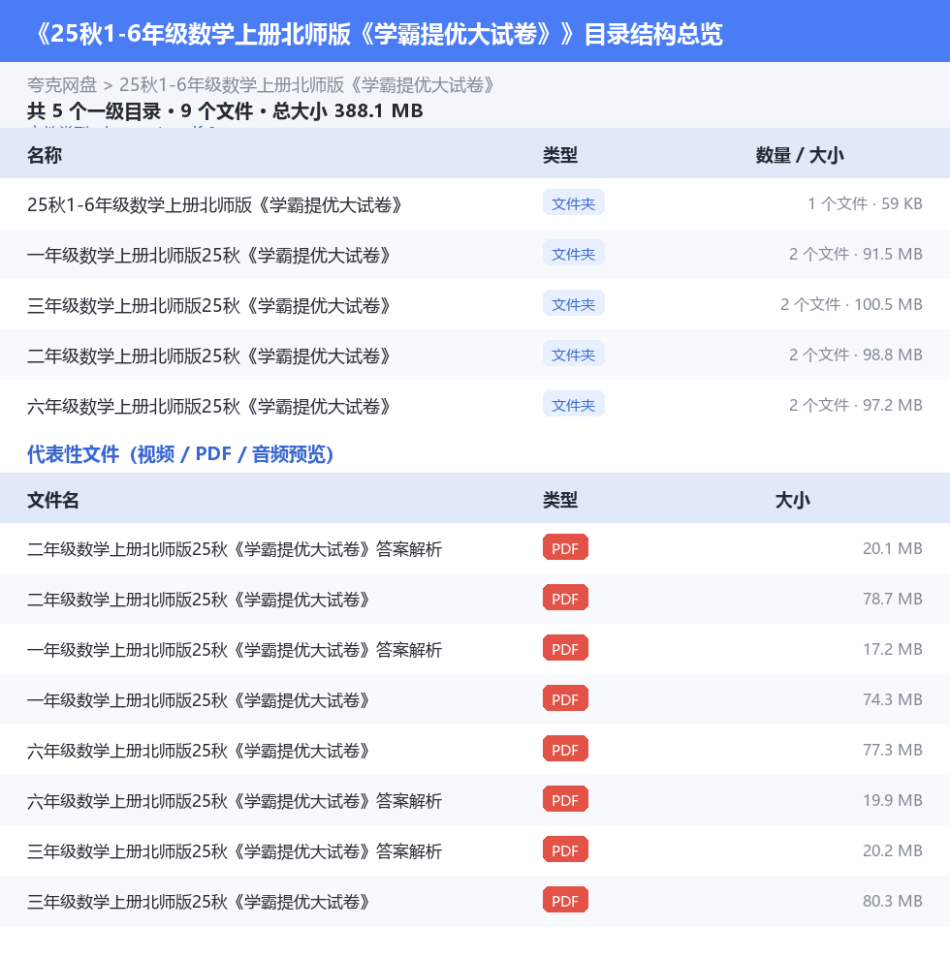950x957 pixels.
Task: Click the 文件夹 badge in the 三年级 folder row
Action: coord(574,304)
